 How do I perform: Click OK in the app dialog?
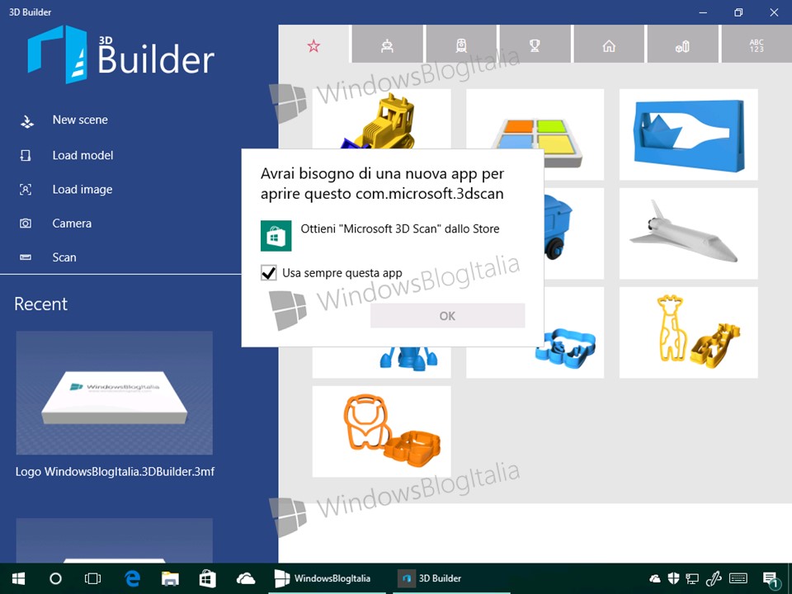[447, 316]
